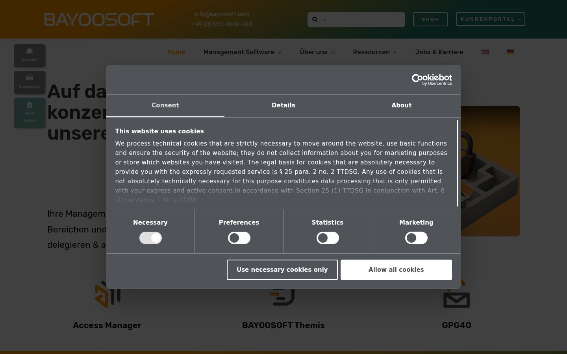567x354 pixels.
Task: Open the Jobs & Karriere page
Action: click(x=439, y=52)
